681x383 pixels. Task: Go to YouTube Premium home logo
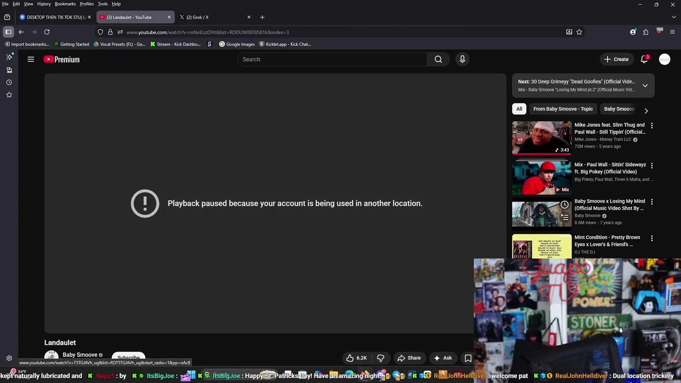[x=62, y=60]
